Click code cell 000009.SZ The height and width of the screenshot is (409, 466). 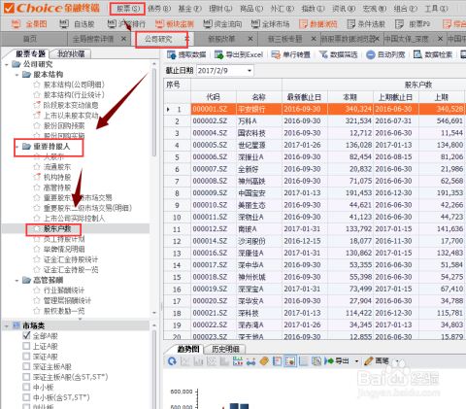point(214,193)
